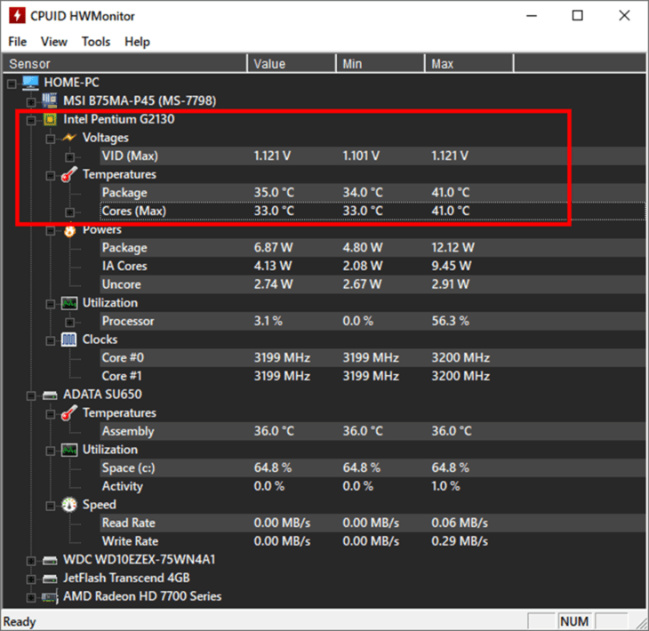
Task: Click the Max column header
Action: pos(469,64)
